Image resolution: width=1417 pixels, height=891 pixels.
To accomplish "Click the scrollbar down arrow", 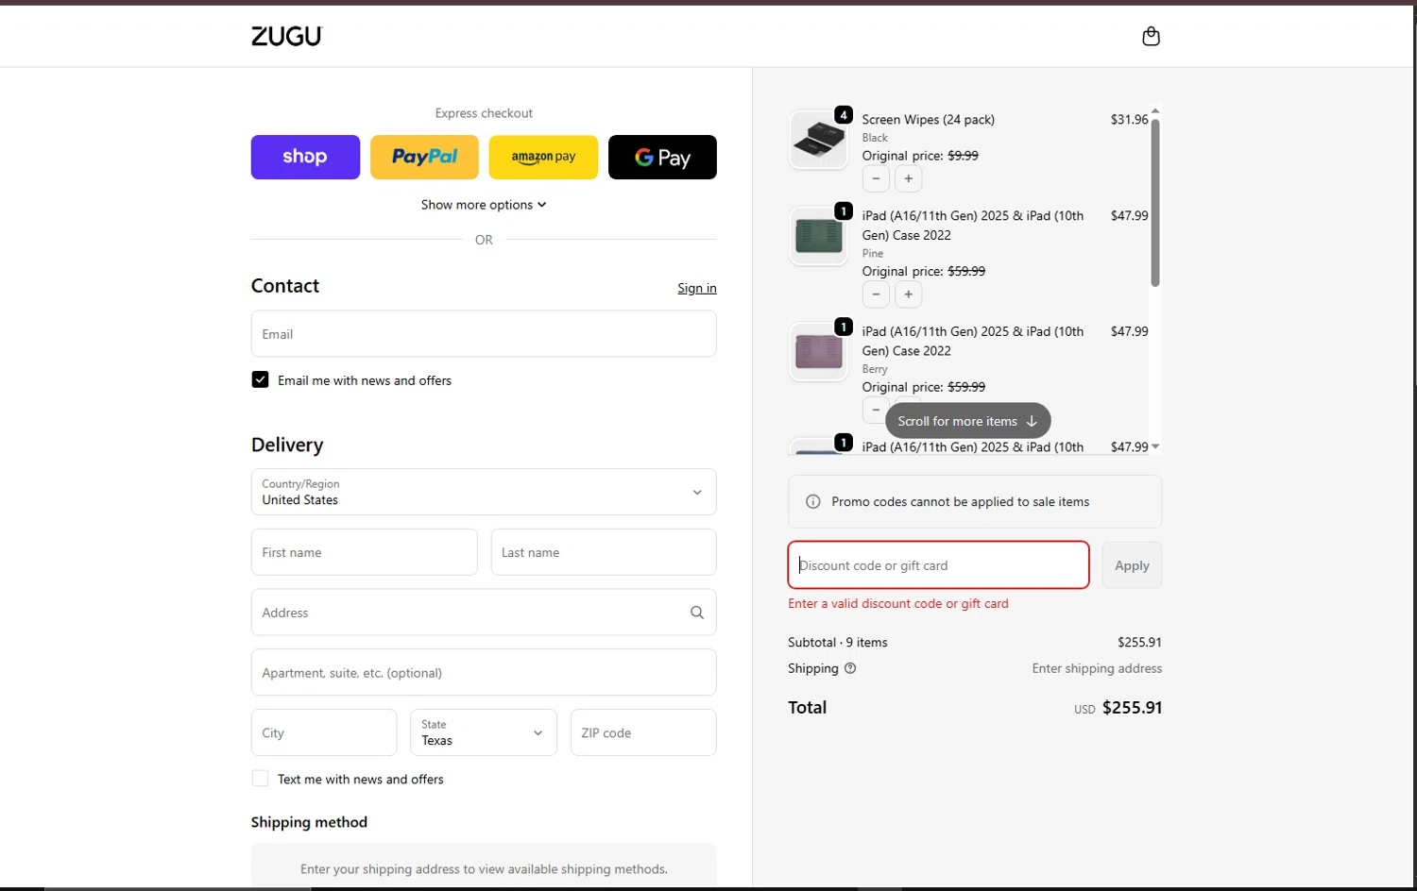I will pos(1154,446).
